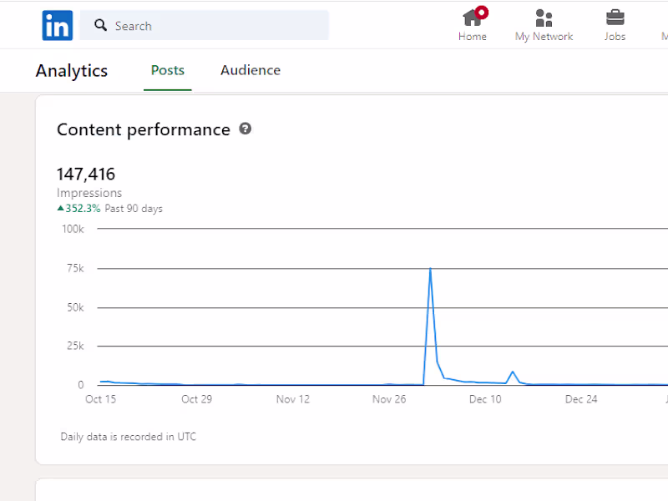Open the Jobs briefcase icon
The width and height of the screenshot is (668, 501).
click(615, 18)
